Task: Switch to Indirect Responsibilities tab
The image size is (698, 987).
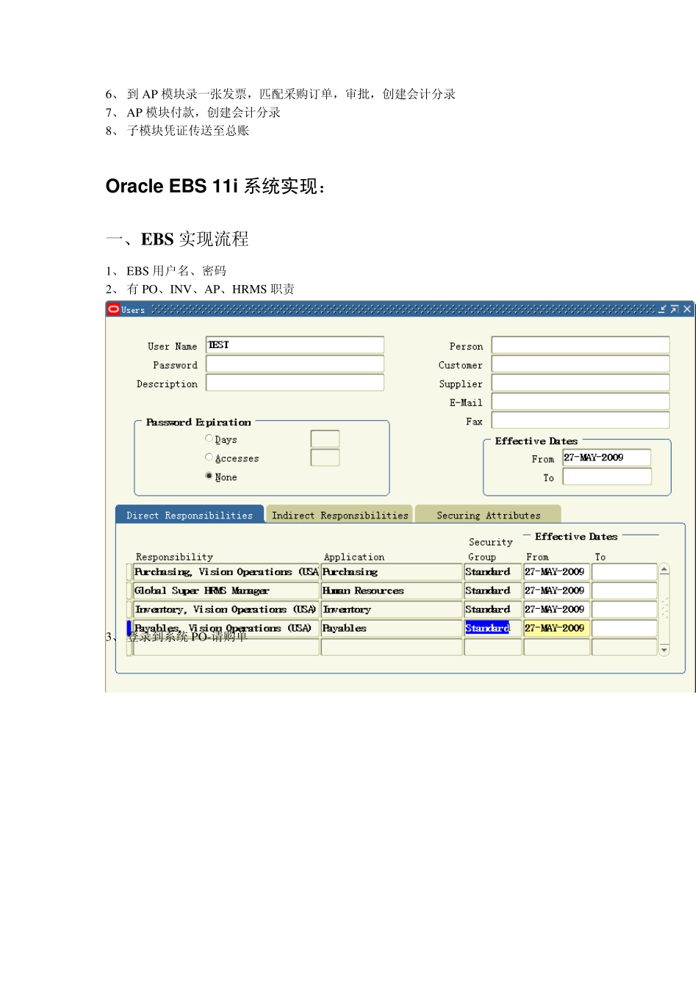Action: tap(339, 515)
